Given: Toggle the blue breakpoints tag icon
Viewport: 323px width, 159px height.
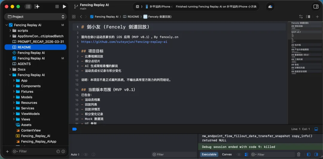Looking at the screenshot, I should [x=74, y=129].
